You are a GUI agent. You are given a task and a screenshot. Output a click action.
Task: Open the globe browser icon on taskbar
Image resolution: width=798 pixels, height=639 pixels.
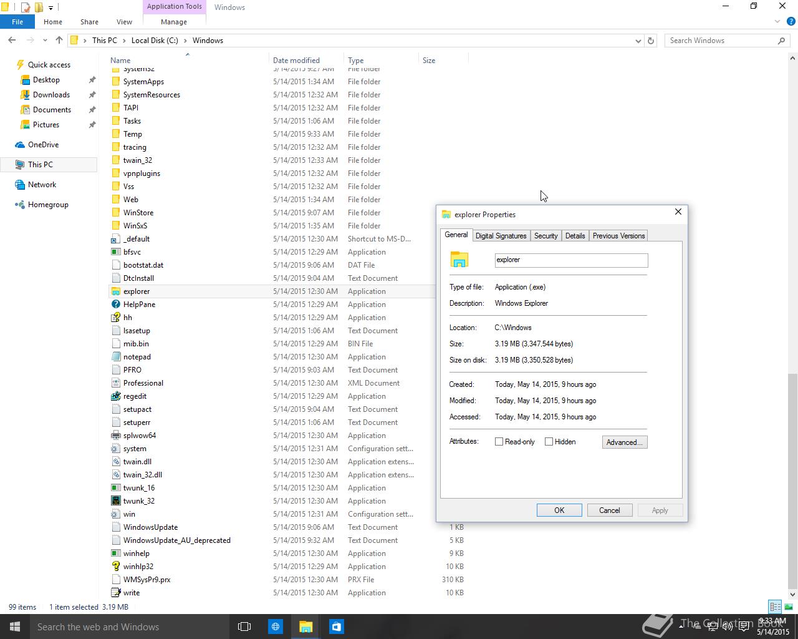(x=276, y=627)
